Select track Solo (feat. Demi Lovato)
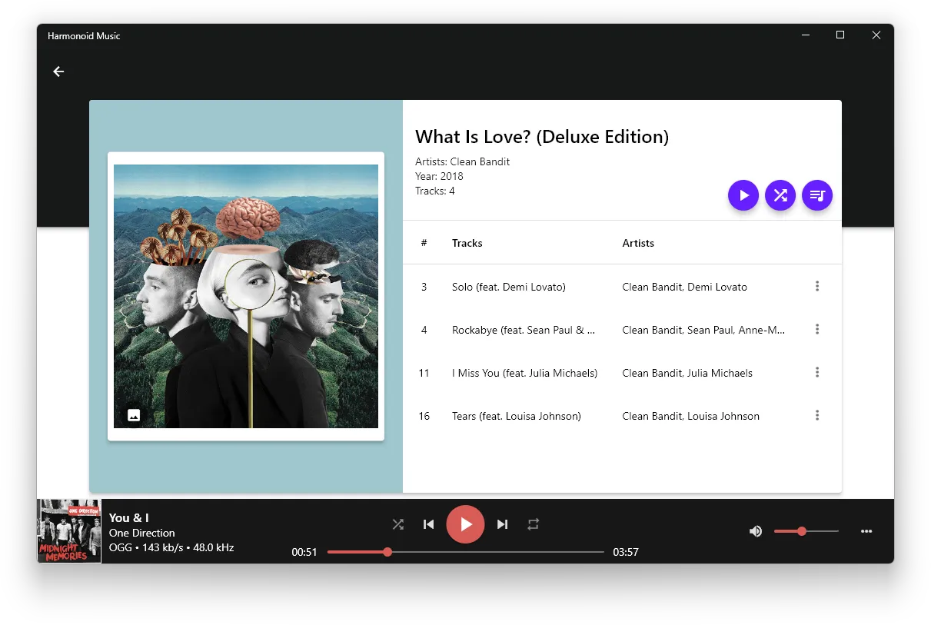This screenshot has width=931, height=625. [x=509, y=287]
